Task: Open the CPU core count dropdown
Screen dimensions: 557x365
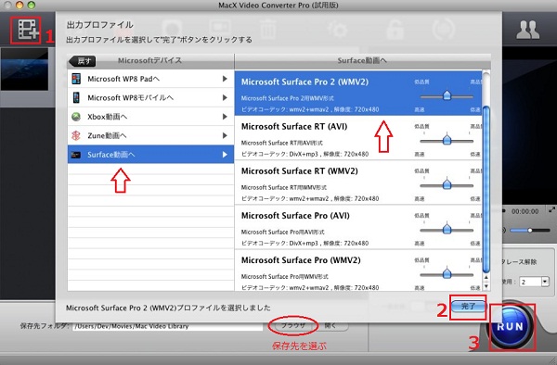Action: pyautogui.click(x=545, y=282)
